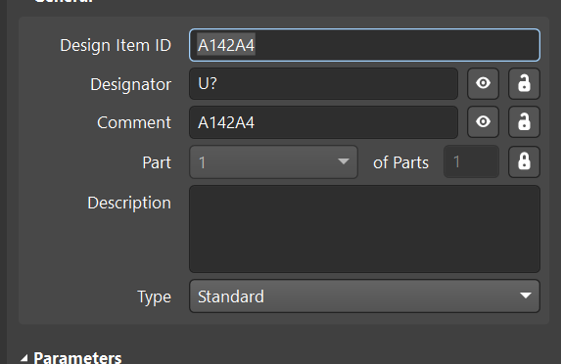The height and width of the screenshot is (364, 561).
Task: Click the of Parts count field
Action: tap(471, 162)
